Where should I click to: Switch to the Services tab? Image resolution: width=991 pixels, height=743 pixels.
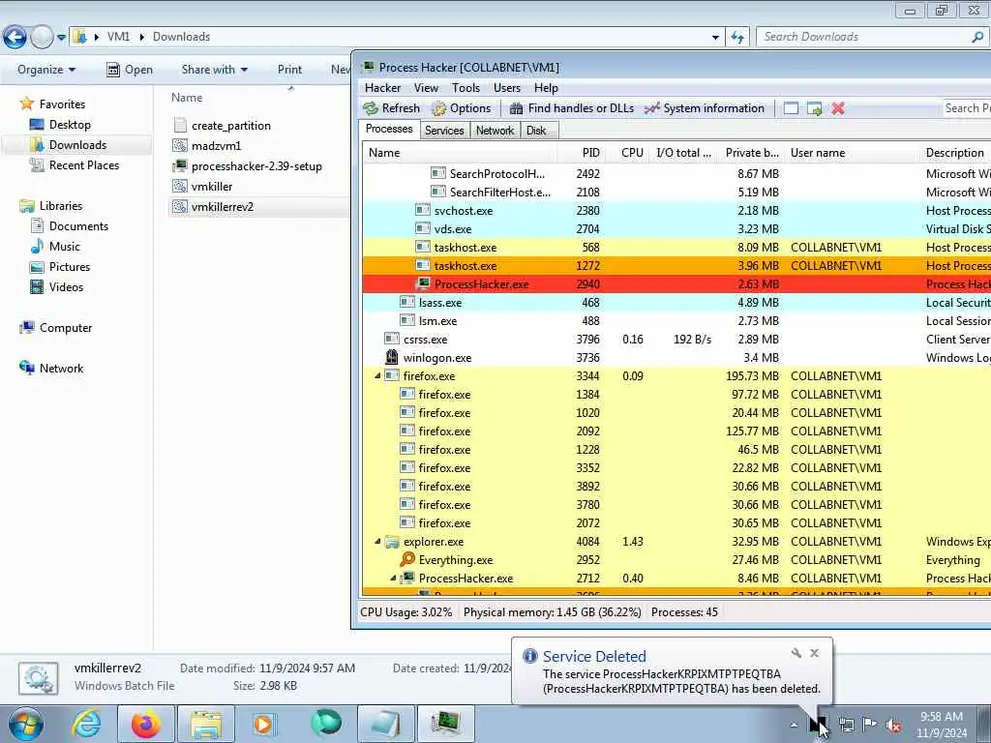coord(444,131)
